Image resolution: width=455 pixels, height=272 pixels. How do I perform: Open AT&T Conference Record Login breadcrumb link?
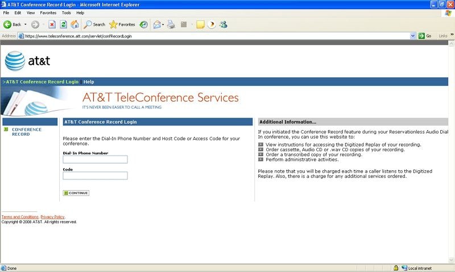pyautogui.click(x=42, y=82)
